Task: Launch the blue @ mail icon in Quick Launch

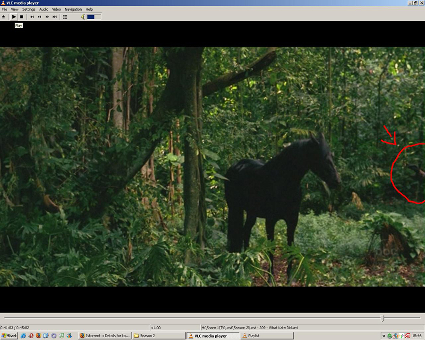Action: click(46, 336)
